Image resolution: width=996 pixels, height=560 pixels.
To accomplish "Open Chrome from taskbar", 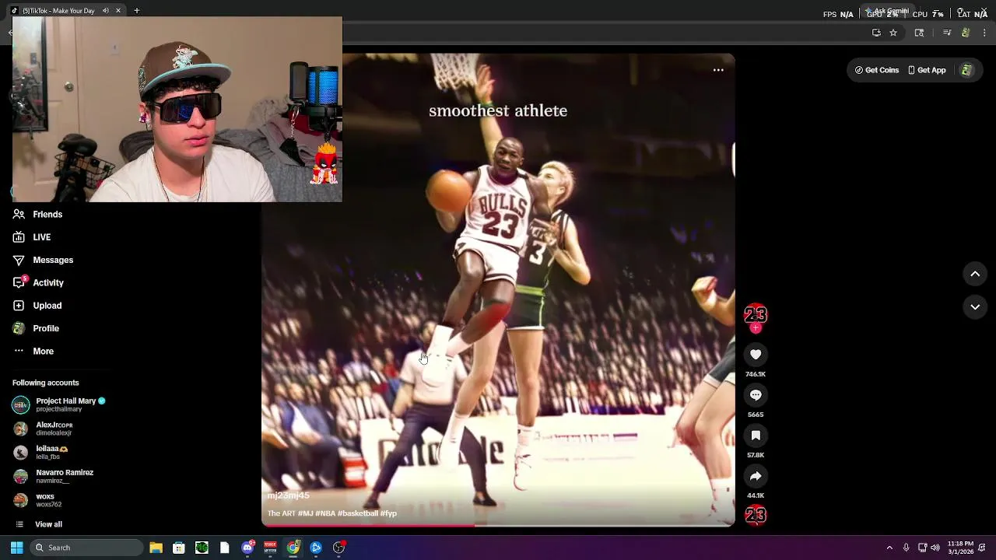I will tap(293, 548).
